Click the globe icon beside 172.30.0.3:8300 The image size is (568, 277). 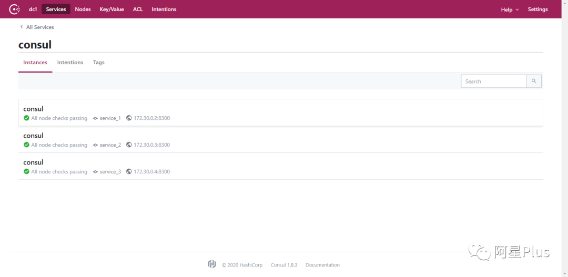point(129,145)
